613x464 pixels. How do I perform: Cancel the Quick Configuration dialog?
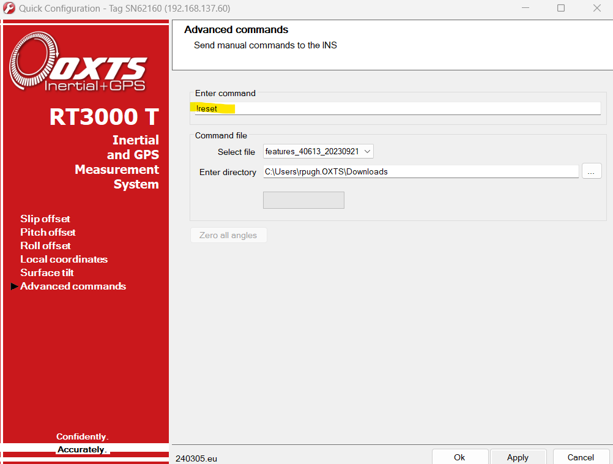click(x=581, y=457)
